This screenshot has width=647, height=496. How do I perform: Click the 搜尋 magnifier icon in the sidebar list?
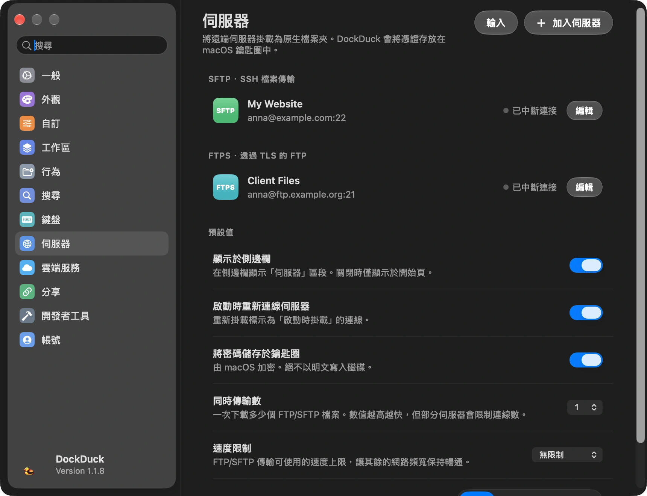[x=27, y=195]
